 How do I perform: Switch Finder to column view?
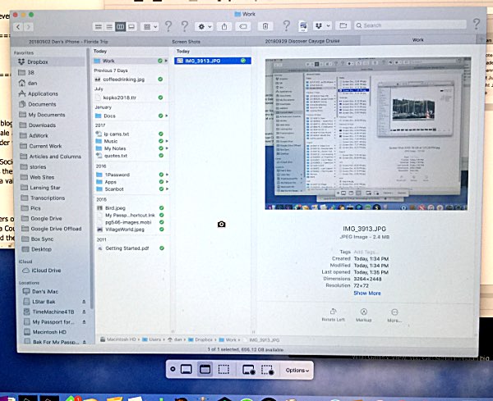(x=121, y=25)
